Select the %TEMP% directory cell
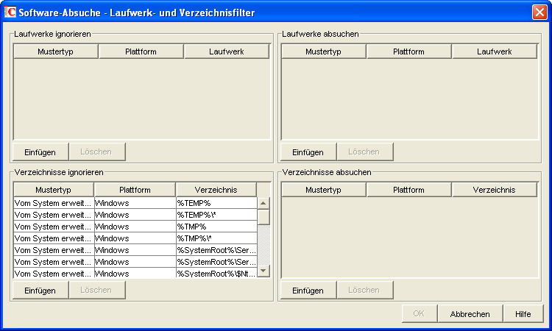552x331 pixels. pos(216,203)
